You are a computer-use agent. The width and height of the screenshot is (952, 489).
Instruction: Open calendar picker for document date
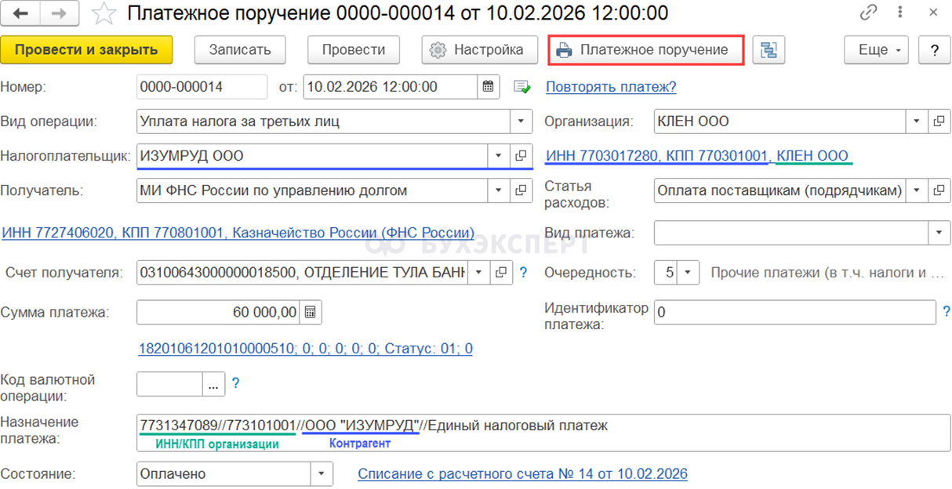pyautogui.click(x=488, y=87)
